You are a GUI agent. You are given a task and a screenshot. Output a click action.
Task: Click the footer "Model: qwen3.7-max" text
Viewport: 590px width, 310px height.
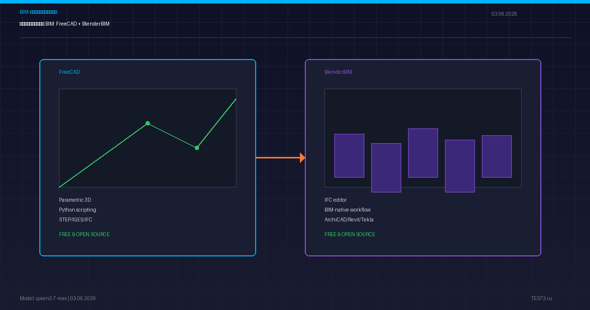43,298
